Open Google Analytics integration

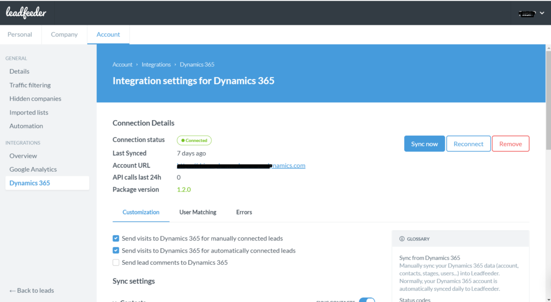click(x=33, y=170)
